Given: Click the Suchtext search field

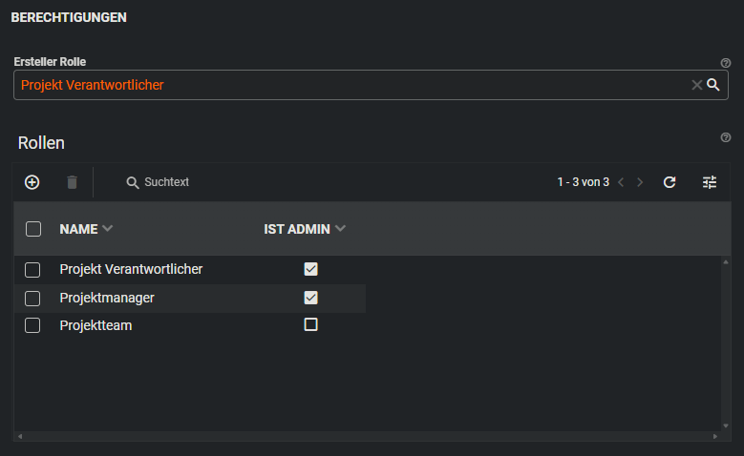Looking at the screenshot, I should coord(167,182).
